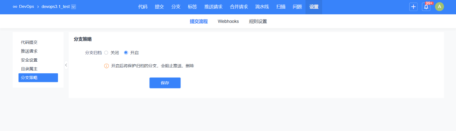Open 目录属主 sidebar item
456x131 pixels.
click(29, 69)
